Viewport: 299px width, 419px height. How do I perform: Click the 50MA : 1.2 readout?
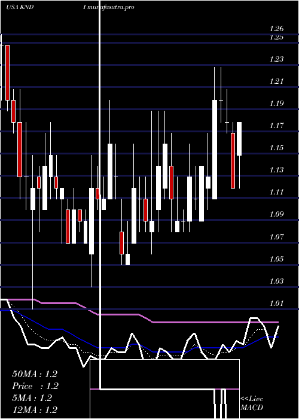35,374
